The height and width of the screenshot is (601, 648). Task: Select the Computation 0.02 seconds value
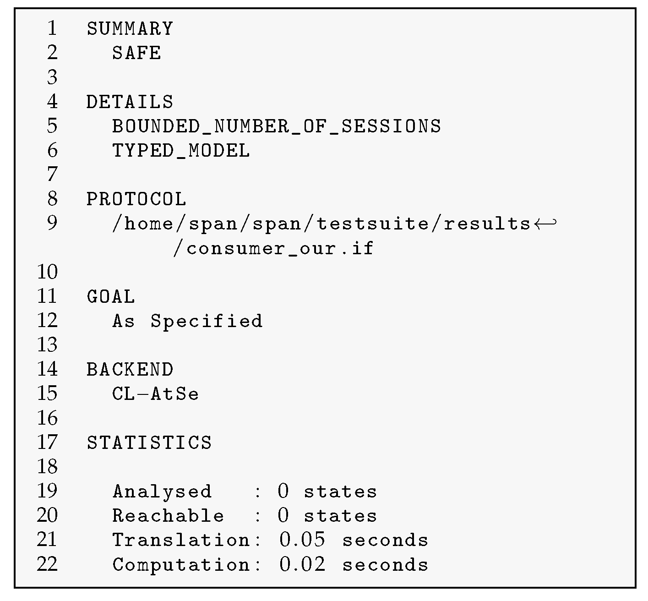pyautogui.click(x=354, y=564)
